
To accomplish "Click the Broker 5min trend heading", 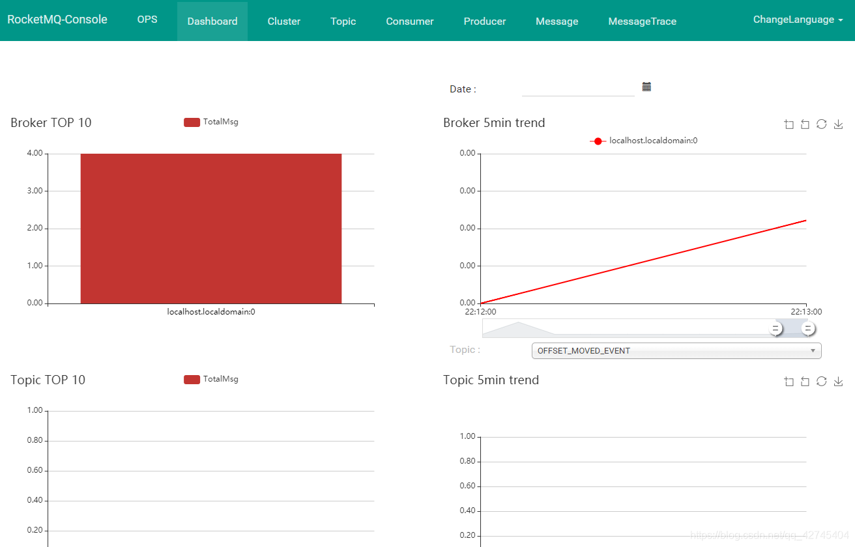I will pos(494,122).
